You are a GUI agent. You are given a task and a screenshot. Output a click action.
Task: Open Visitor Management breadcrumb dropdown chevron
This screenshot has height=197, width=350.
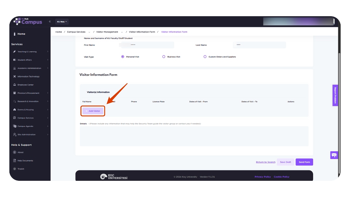122,32
